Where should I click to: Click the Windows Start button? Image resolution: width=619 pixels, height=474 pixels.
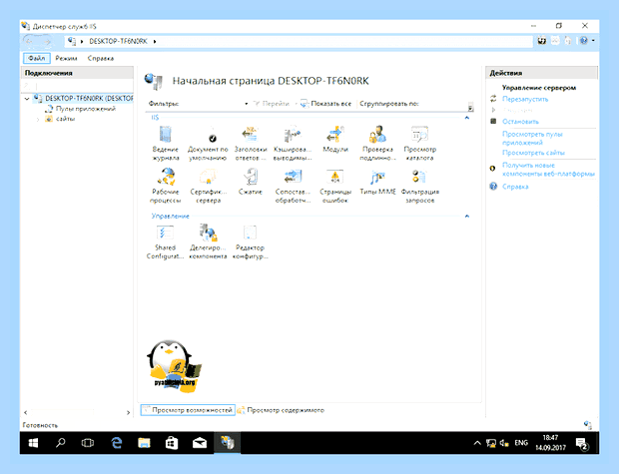click(34, 443)
